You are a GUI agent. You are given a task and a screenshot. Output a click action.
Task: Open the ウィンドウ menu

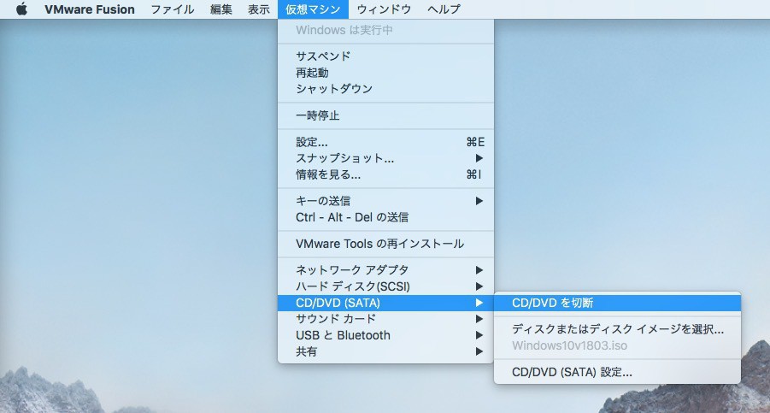(384, 9)
